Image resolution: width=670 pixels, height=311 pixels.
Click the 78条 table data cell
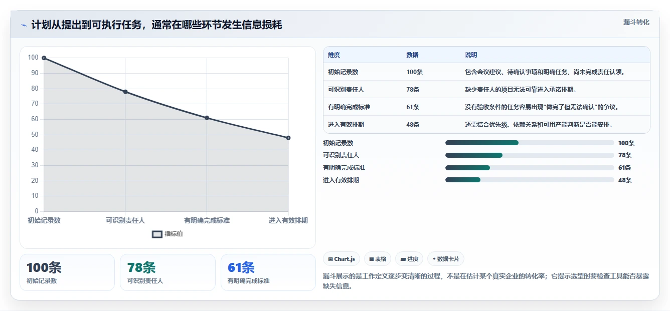pyautogui.click(x=413, y=90)
